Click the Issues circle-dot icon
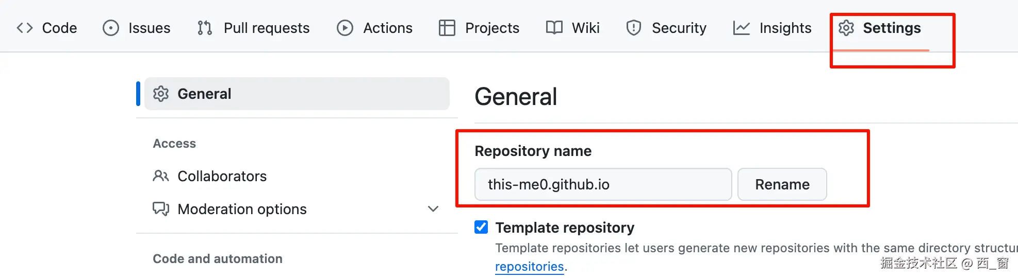 111,28
